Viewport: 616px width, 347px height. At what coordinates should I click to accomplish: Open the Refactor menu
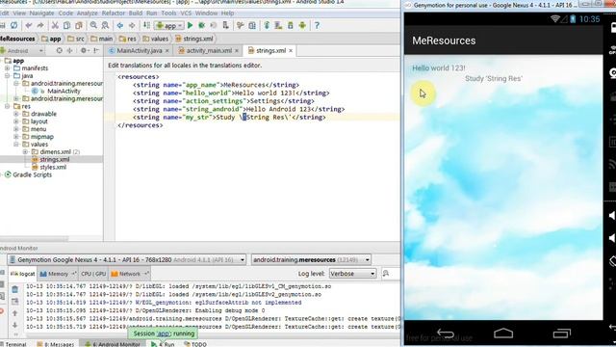click(x=114, y=13)
